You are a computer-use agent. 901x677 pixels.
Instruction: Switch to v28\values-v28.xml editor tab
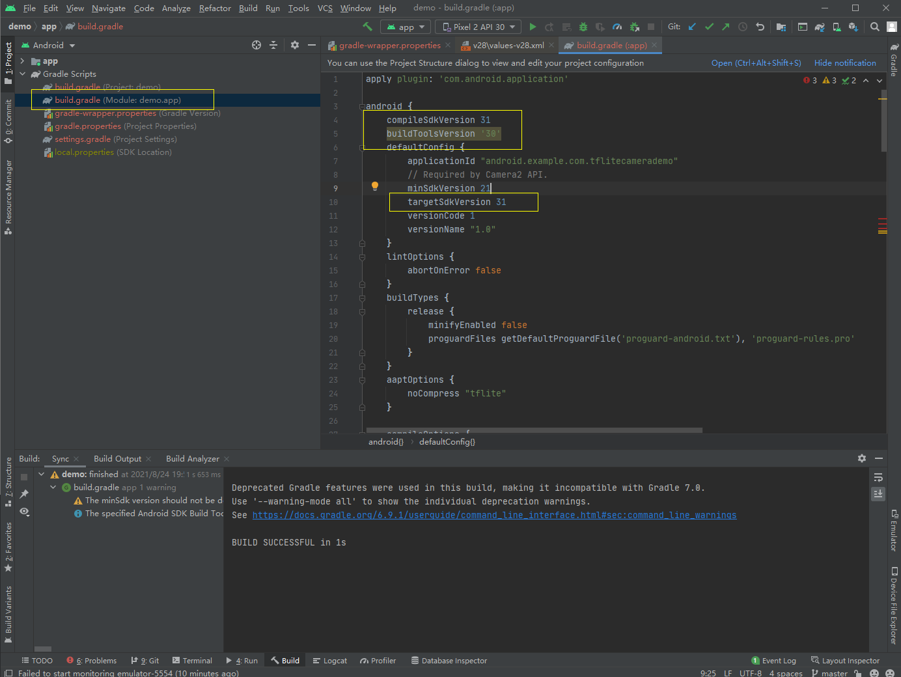pos(508,46)
